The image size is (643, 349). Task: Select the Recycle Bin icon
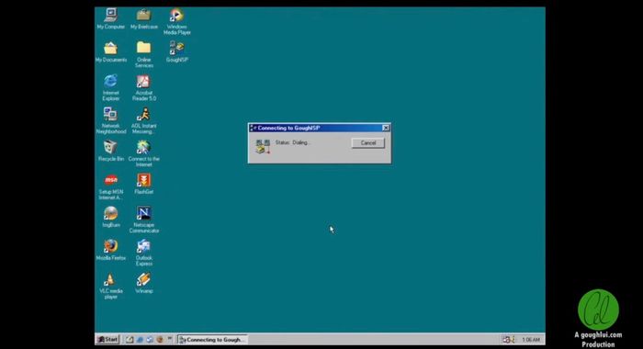pyautogui.click(x=111, y=151)
